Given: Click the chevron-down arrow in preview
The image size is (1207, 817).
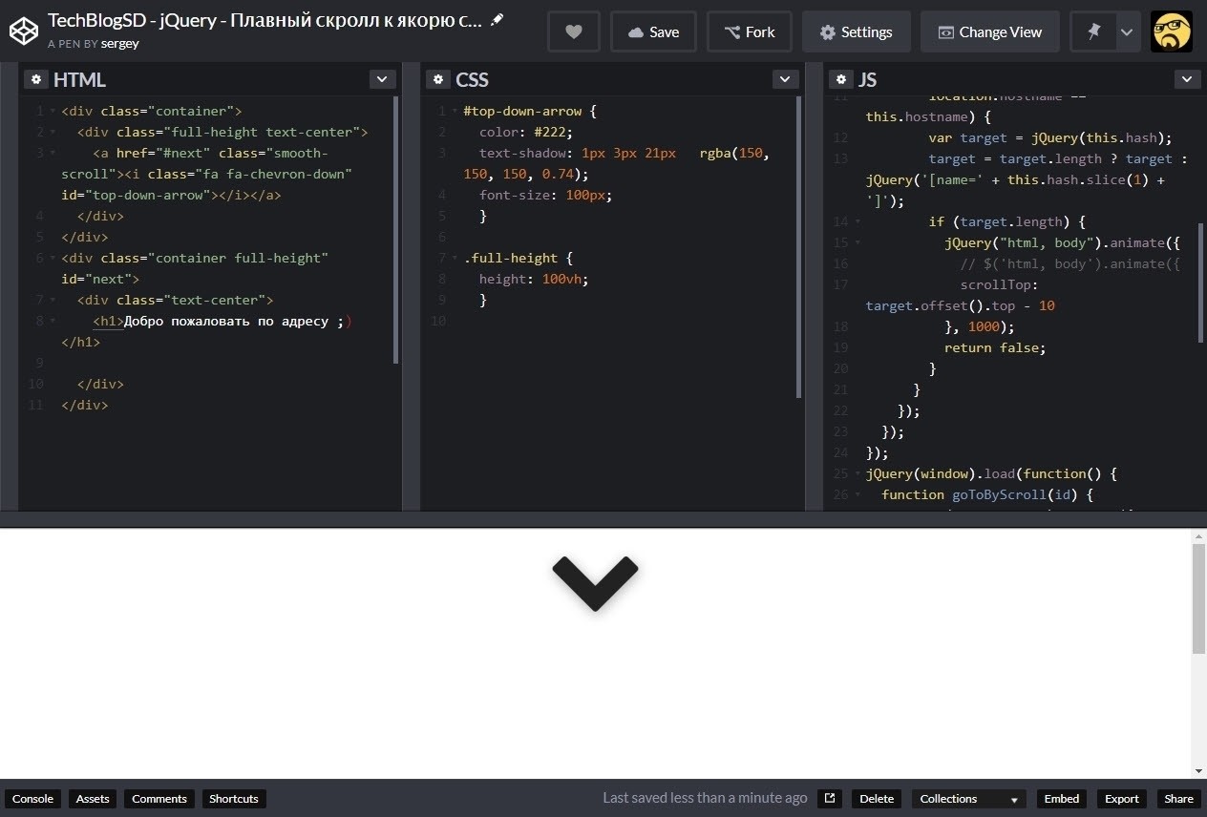Looking at the screenshot, I should click(595, 583).
